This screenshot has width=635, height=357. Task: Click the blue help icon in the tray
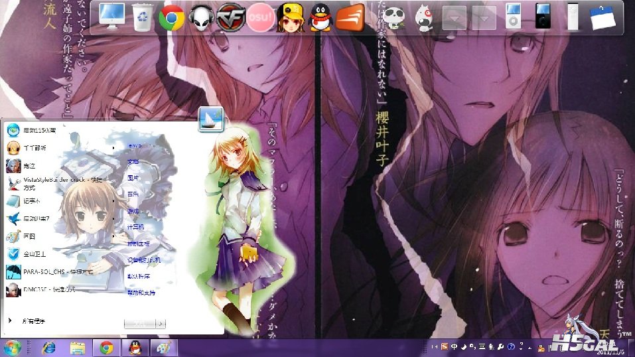click(511, 346)
